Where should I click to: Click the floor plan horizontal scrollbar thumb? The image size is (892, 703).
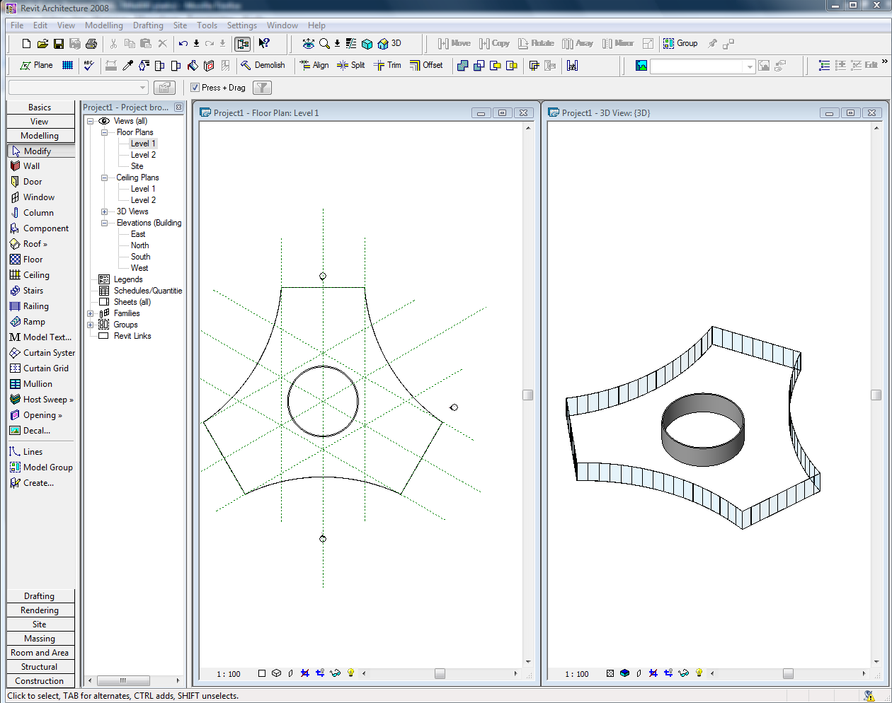point(440,674)
